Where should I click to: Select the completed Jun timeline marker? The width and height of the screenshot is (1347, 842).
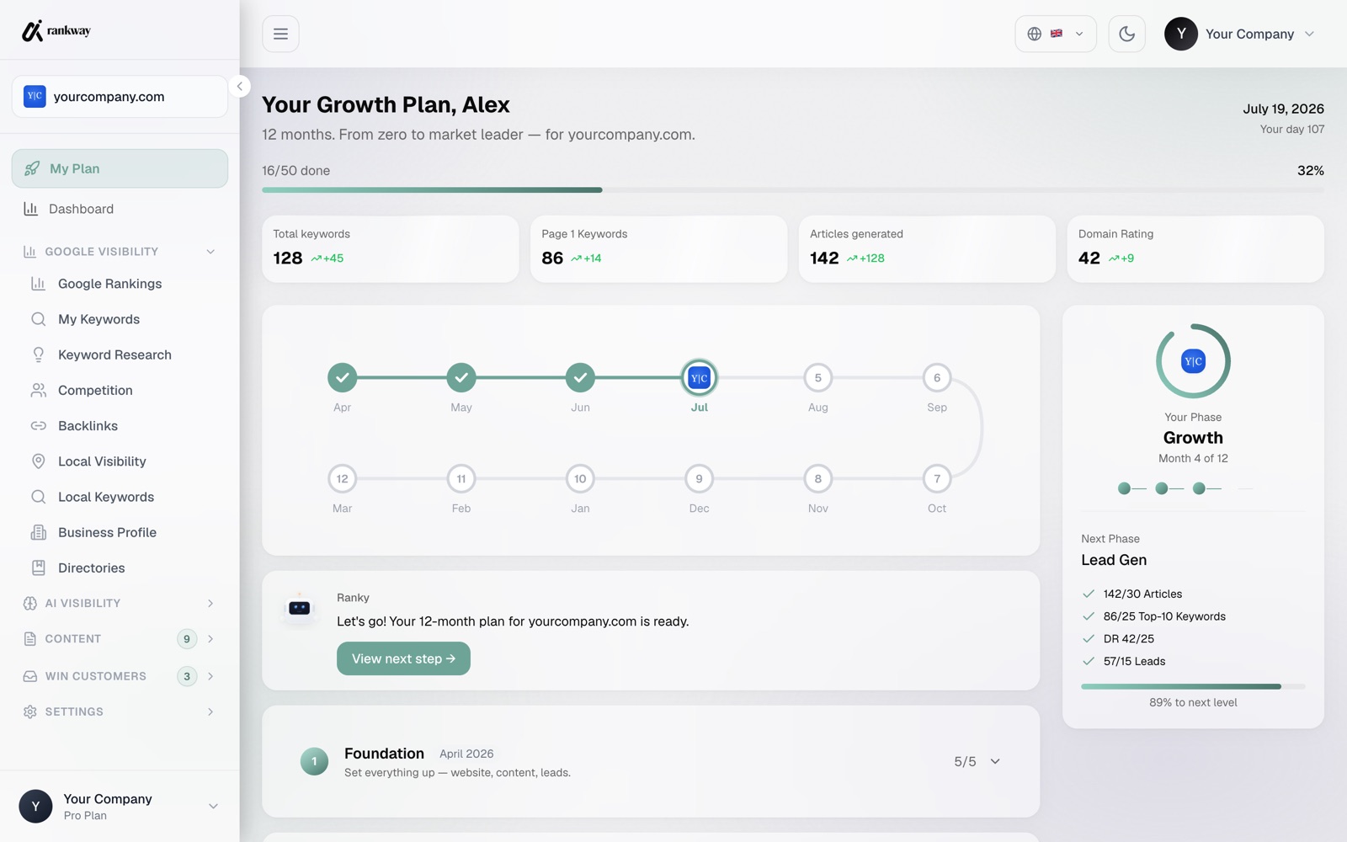[580, 377]
